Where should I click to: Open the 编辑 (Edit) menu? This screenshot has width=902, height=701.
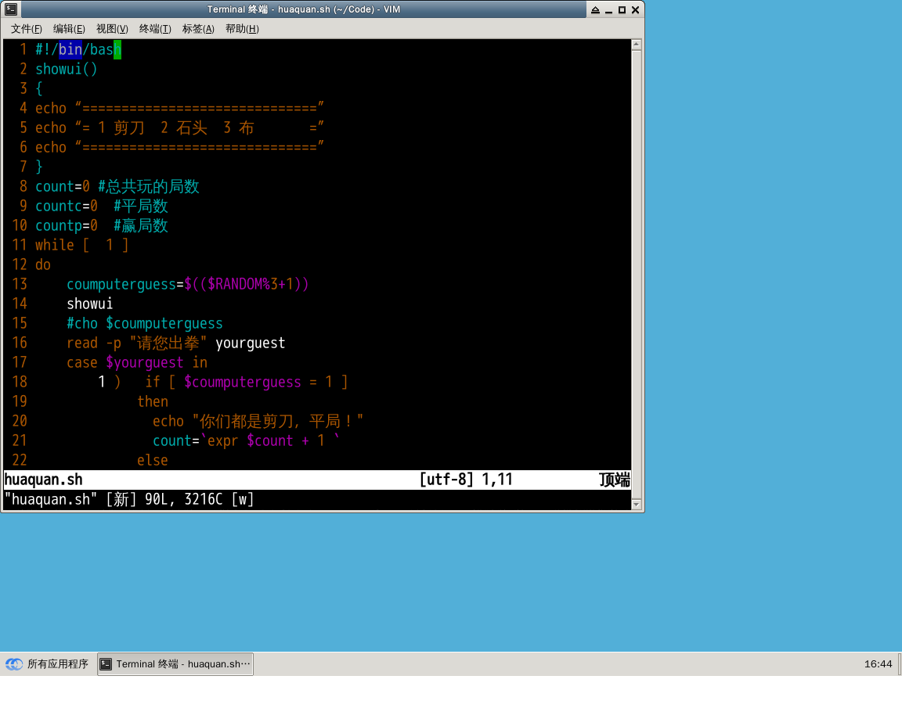[x=69, y=29]
